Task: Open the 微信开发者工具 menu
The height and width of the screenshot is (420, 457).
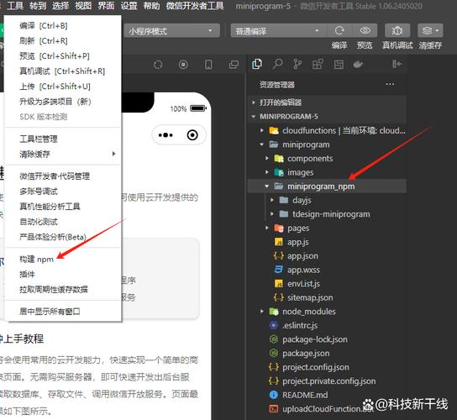Action: click(x=195, y=6)
